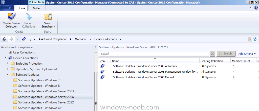Click the User Collections tree icon
259x111 pixels.
(x=10, y=52)
